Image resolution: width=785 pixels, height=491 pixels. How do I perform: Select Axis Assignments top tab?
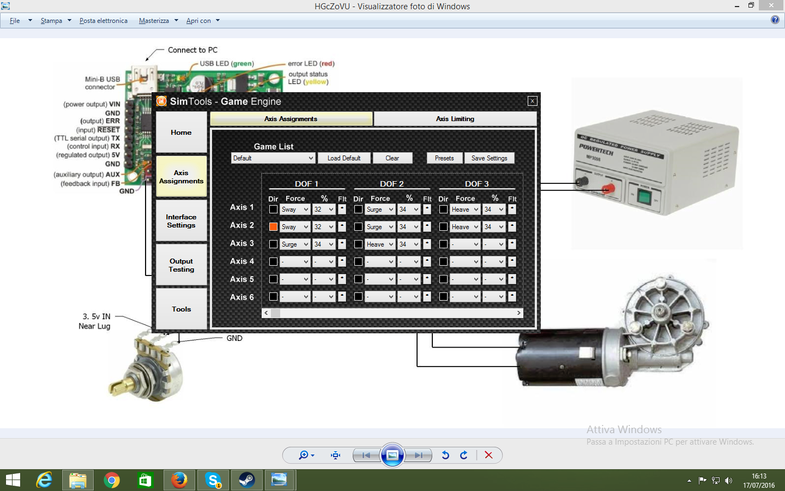click(x=291, y=119)
